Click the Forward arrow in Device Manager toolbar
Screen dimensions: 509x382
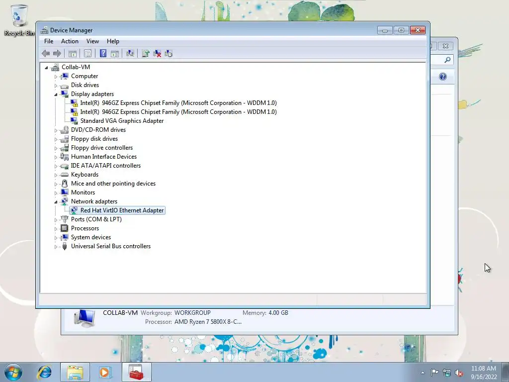pos(57,53)
